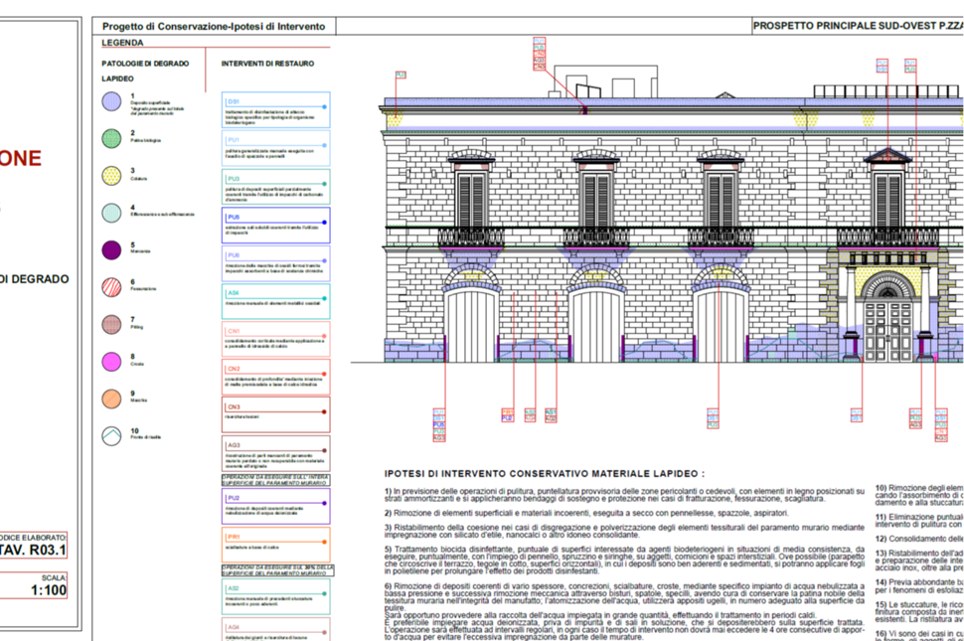Viewport: 964px width, 641px height.
Task: Click the arched fanlight over the main entrance
Action: point(887,287)
